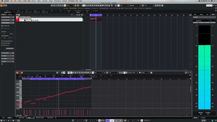Click the Play button in transport bar
Image resolution: width=217 pixels, height=122 pixels.
click(x=116, y=120)
